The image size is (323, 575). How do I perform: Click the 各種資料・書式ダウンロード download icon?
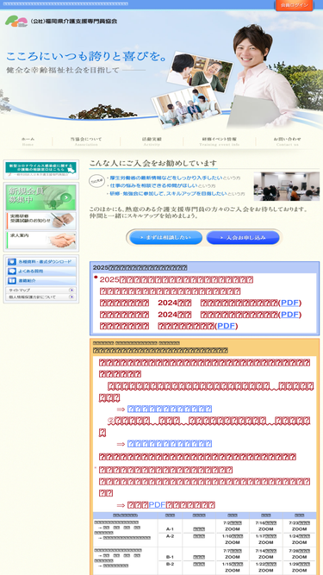pyautogui.click(x=12, y=262)
